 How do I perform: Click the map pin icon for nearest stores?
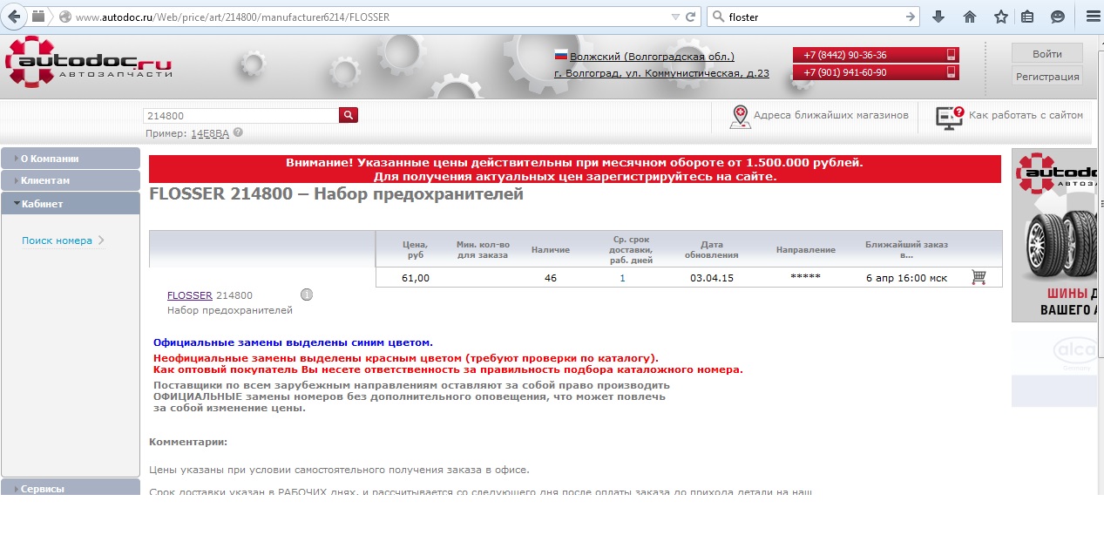coord(740,117)
